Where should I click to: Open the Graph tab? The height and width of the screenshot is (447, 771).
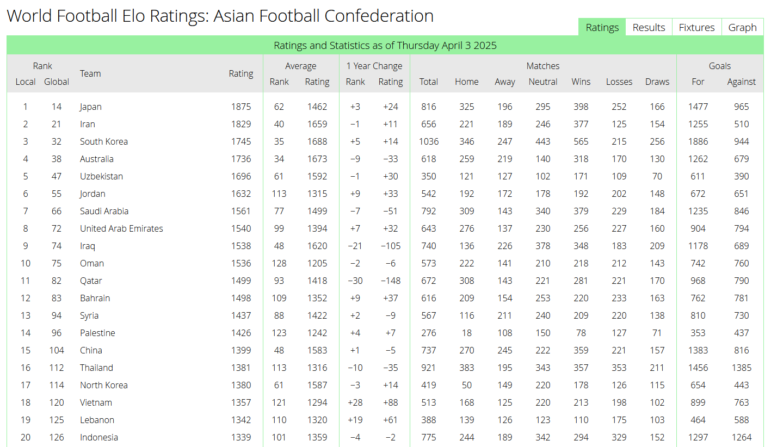click(742, 27)
